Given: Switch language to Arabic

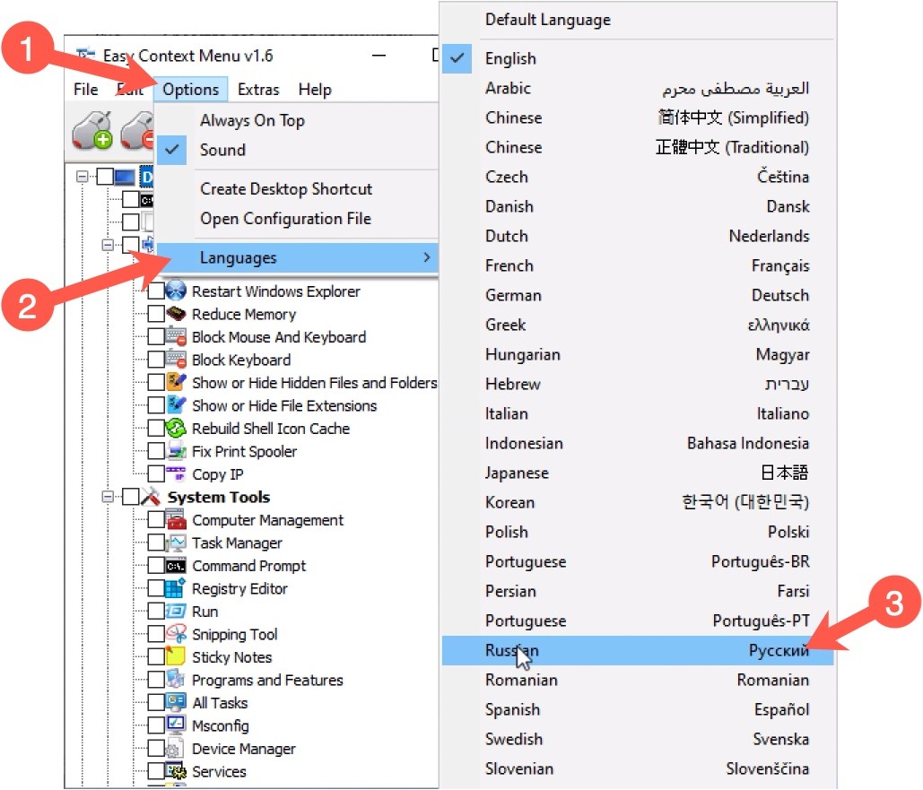Looking at the screenshot, I should pyautogui.click(x=638, y=88).
